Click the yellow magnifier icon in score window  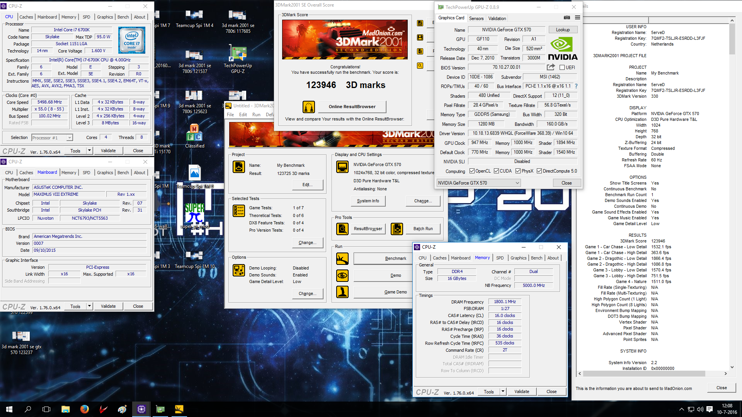(420, 66)
